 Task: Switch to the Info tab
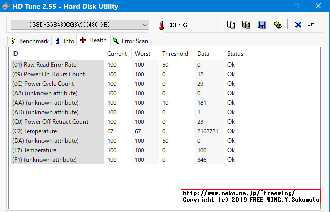coord(64,41)
